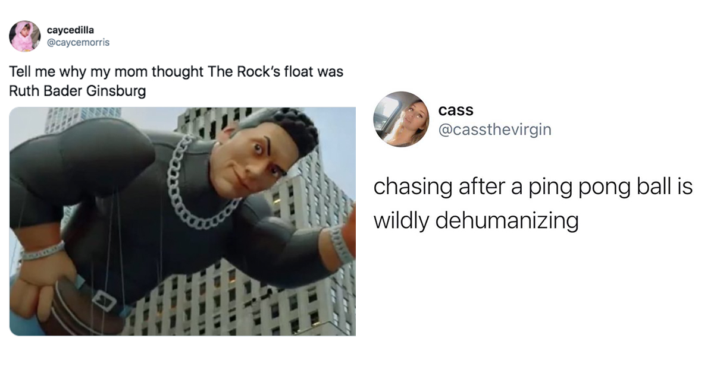
Task: Click the words "wildly dehumanizing"
Action: (x=476, y=220)
